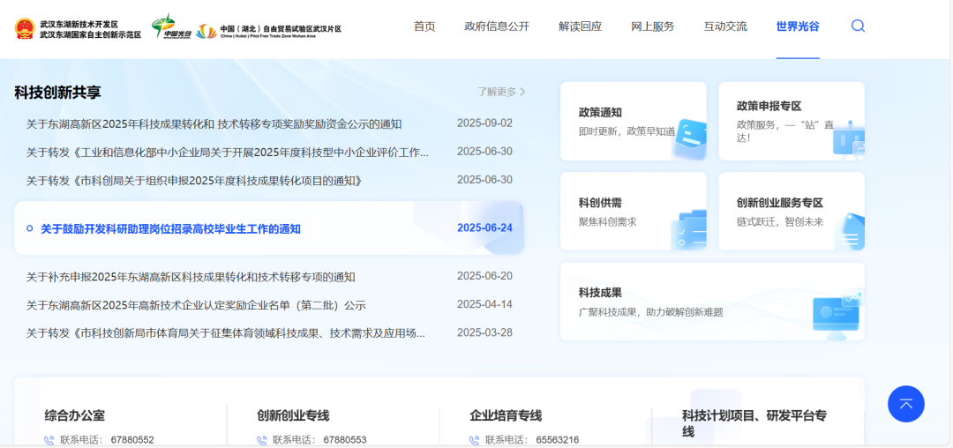This screenshot has height=448, width=953.
Task: Click the search magnifier icon
Action: point(858,26)
